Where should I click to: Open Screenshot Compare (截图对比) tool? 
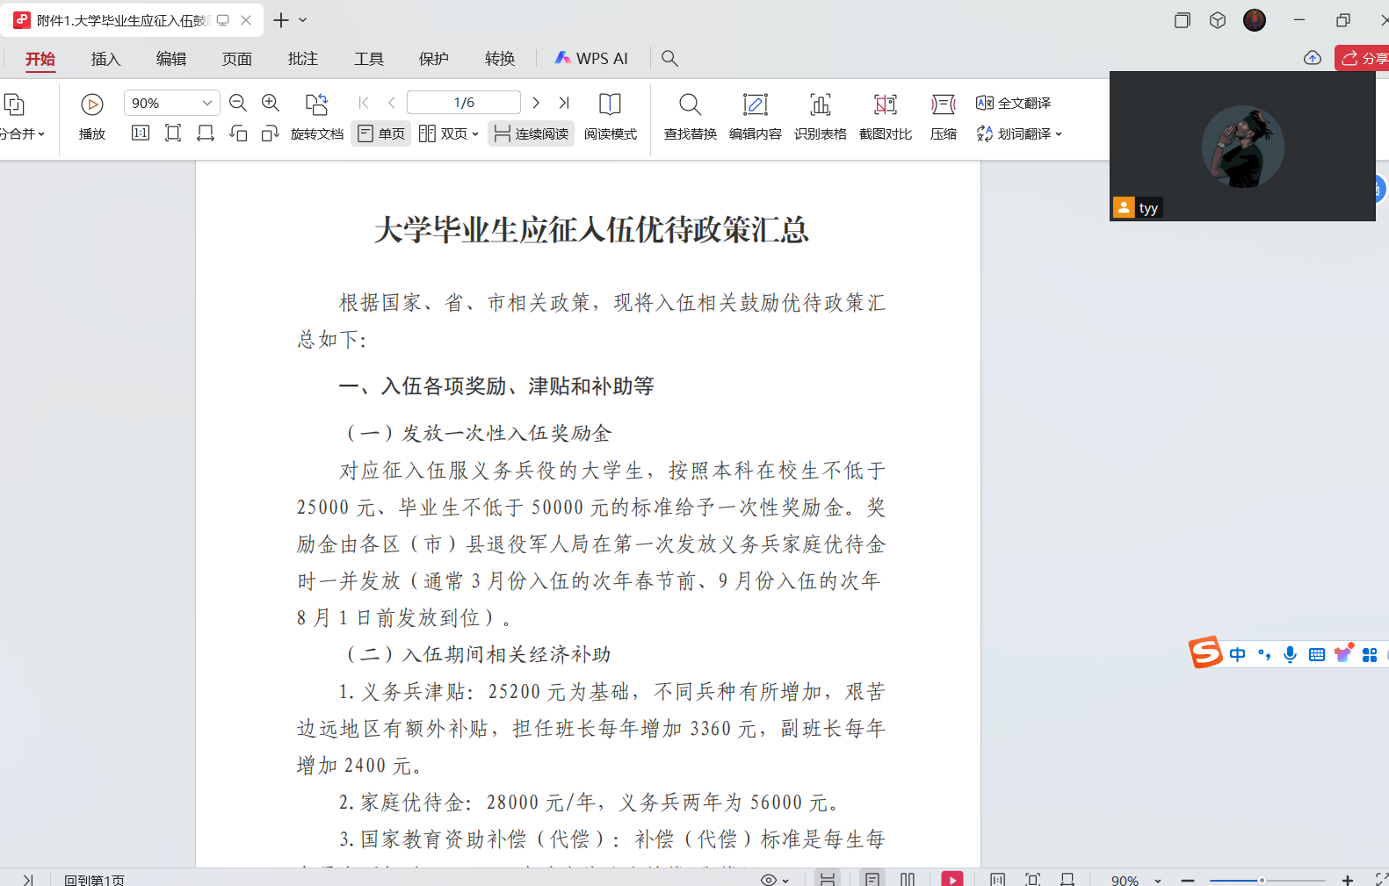[885, 116]
